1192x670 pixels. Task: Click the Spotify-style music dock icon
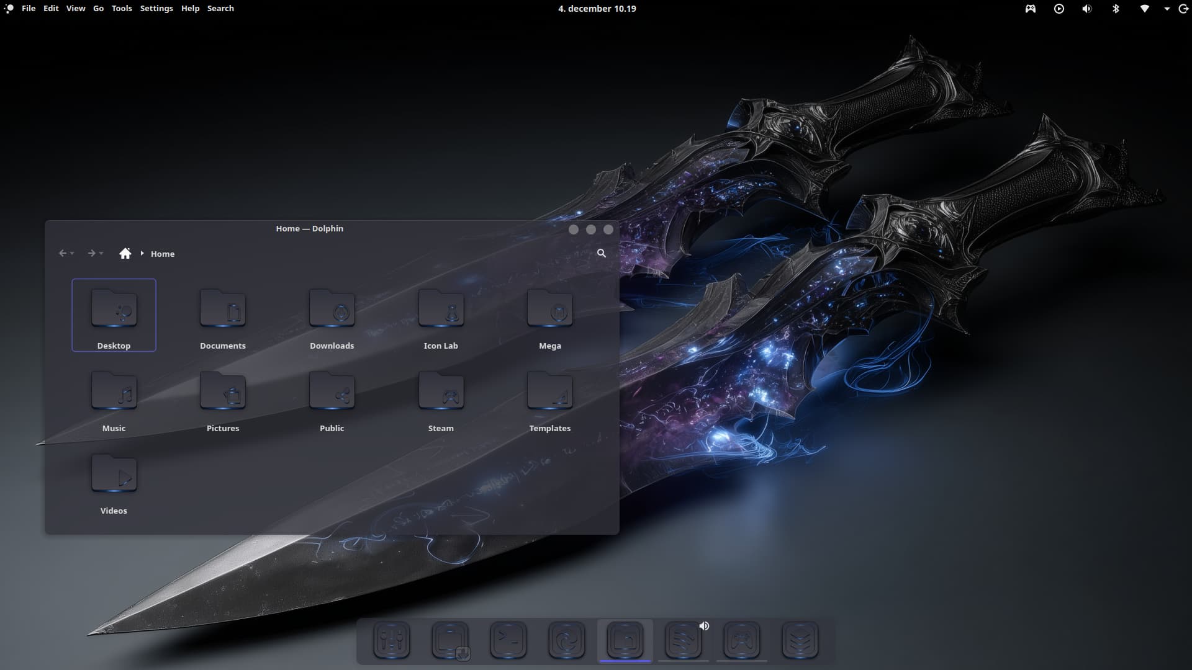(x=684, y=640)
